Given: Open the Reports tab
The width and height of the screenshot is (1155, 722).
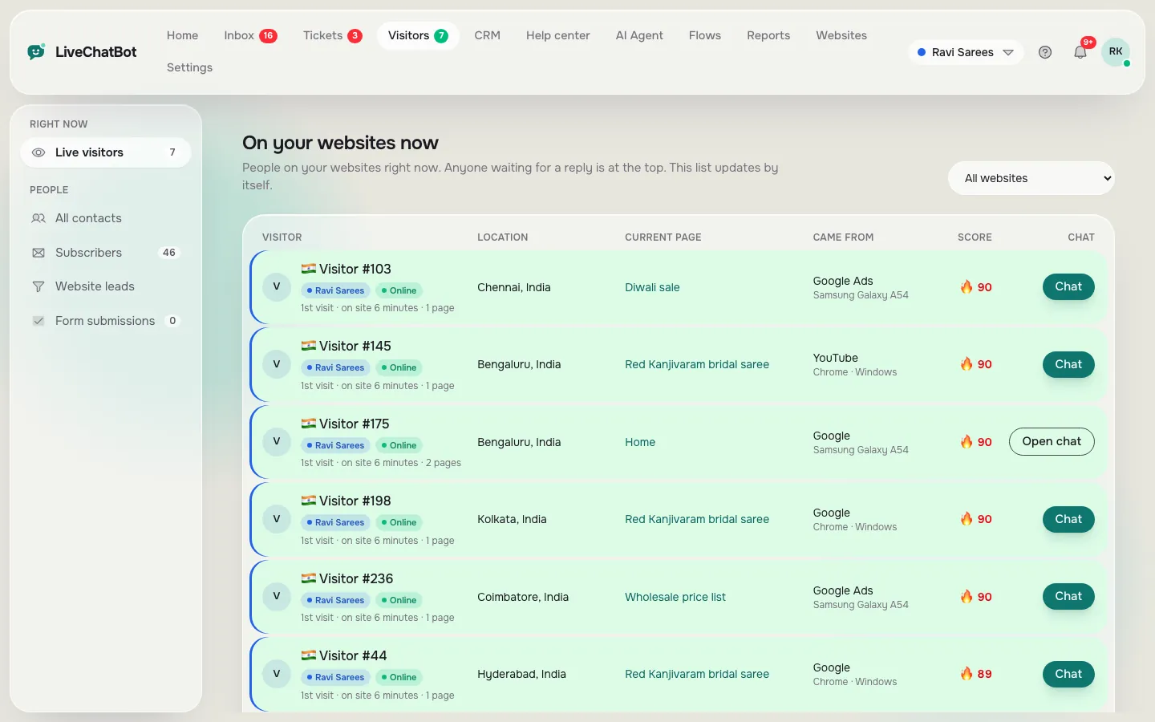Looking at the screenshot, I should click(x=768, y=35).
